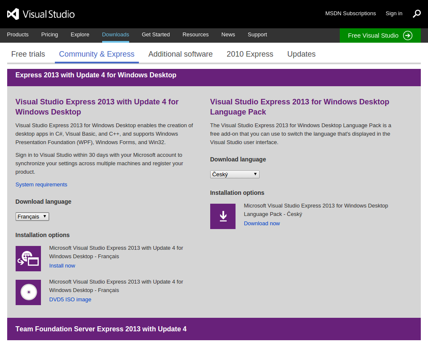The height and width of the screenshot is (344, 428).
Task: Switch to the Free trials tab
Action: (28, 54)
